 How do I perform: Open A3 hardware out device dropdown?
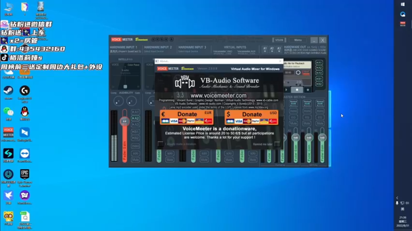pyautogui.click(x=279, y=49)
